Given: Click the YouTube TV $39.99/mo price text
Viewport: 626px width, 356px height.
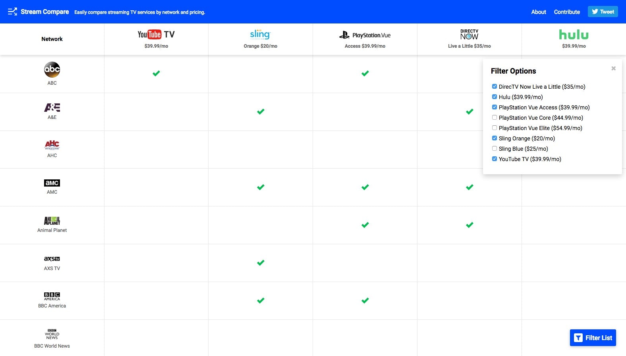Looking at the screenshot, I should click(x=156, y=46).
